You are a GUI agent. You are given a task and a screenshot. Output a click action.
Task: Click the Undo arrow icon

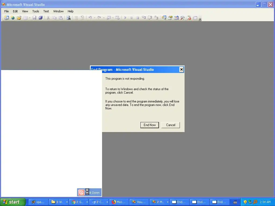(x=90, y=18)
